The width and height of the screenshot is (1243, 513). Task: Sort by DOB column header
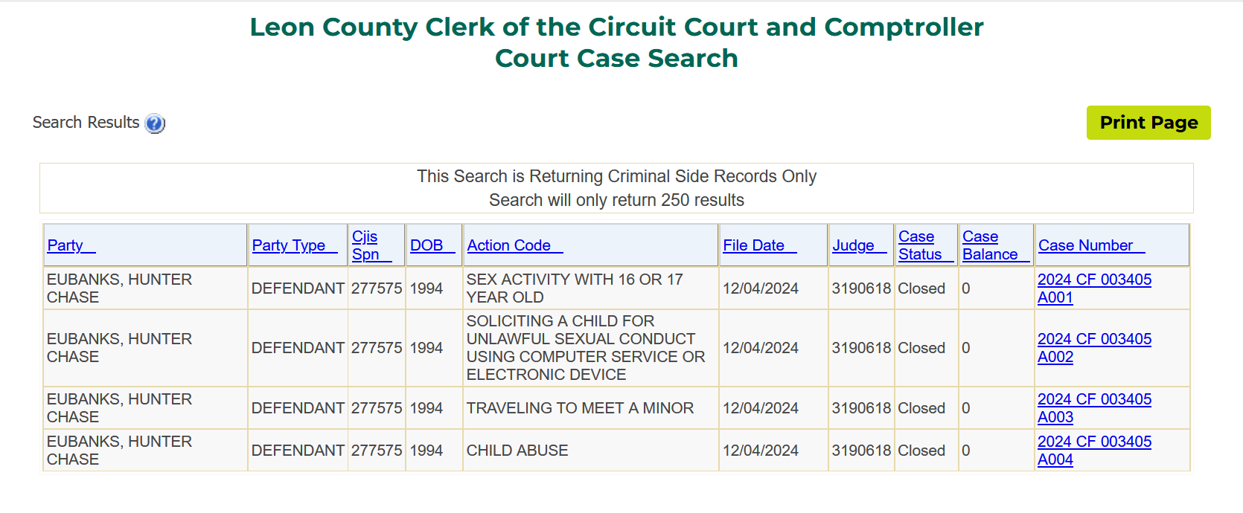coord(432,245)
